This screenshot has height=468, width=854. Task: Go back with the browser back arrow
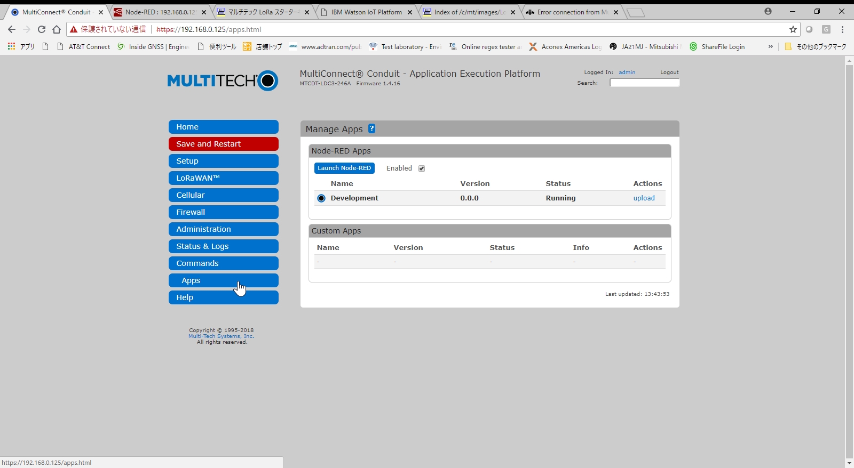(x=12, y=29)
